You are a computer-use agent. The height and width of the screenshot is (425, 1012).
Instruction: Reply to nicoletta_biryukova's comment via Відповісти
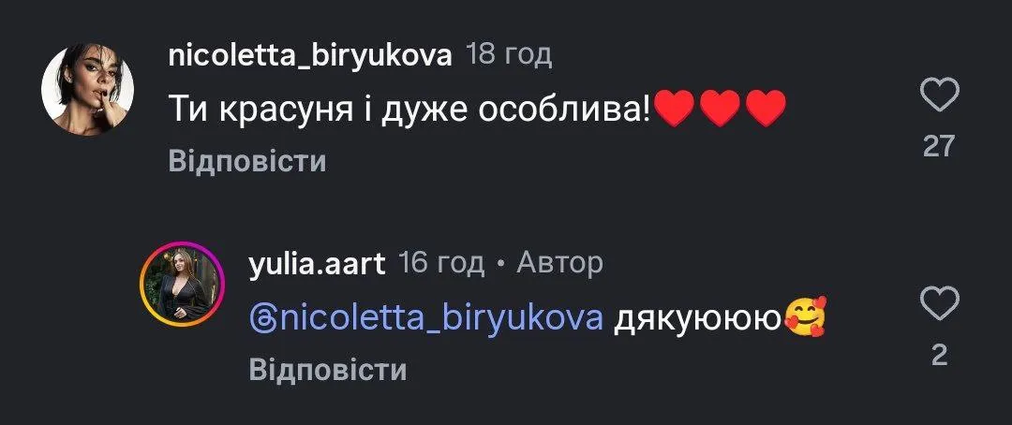[x=247, y=161]
